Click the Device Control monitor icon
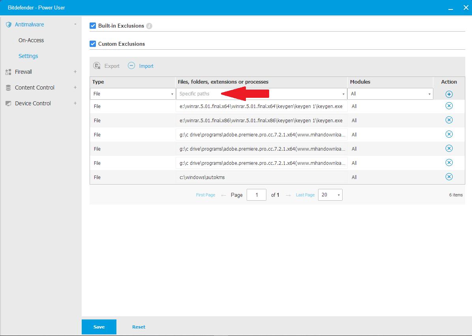Viewport: 472px width, 336px height. (x=8, y=103)
